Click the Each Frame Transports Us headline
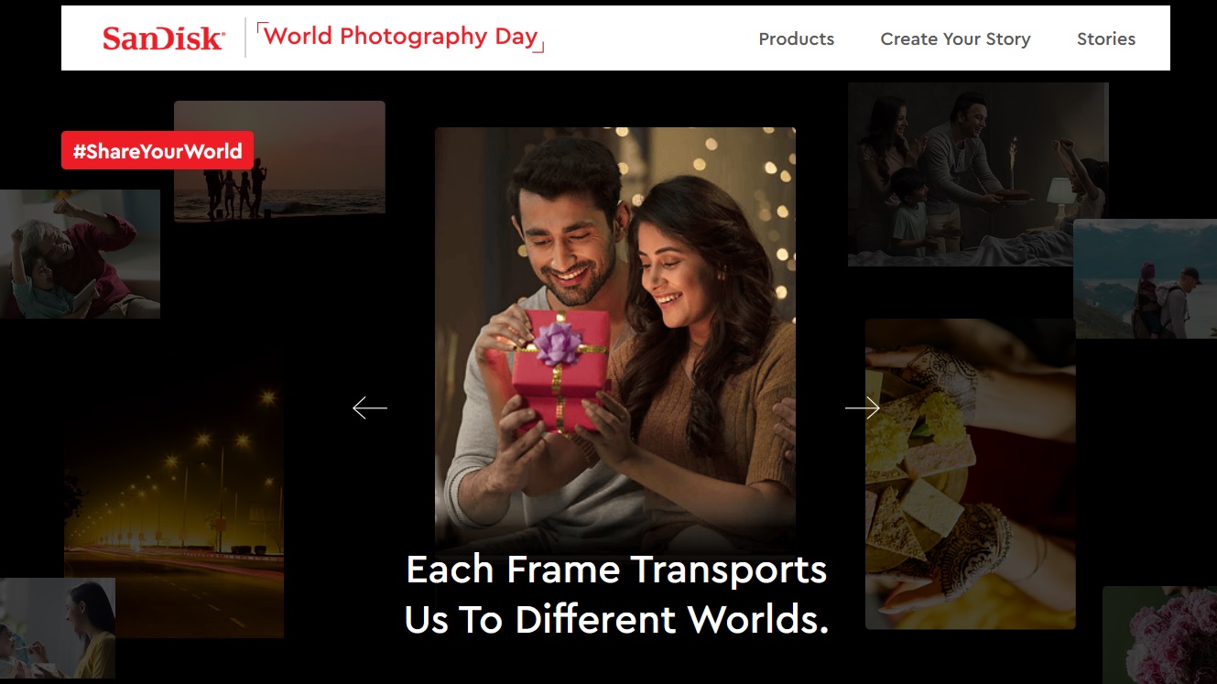Image resolution: width=1217 pixels, height=684 pixels. (616, 594)
